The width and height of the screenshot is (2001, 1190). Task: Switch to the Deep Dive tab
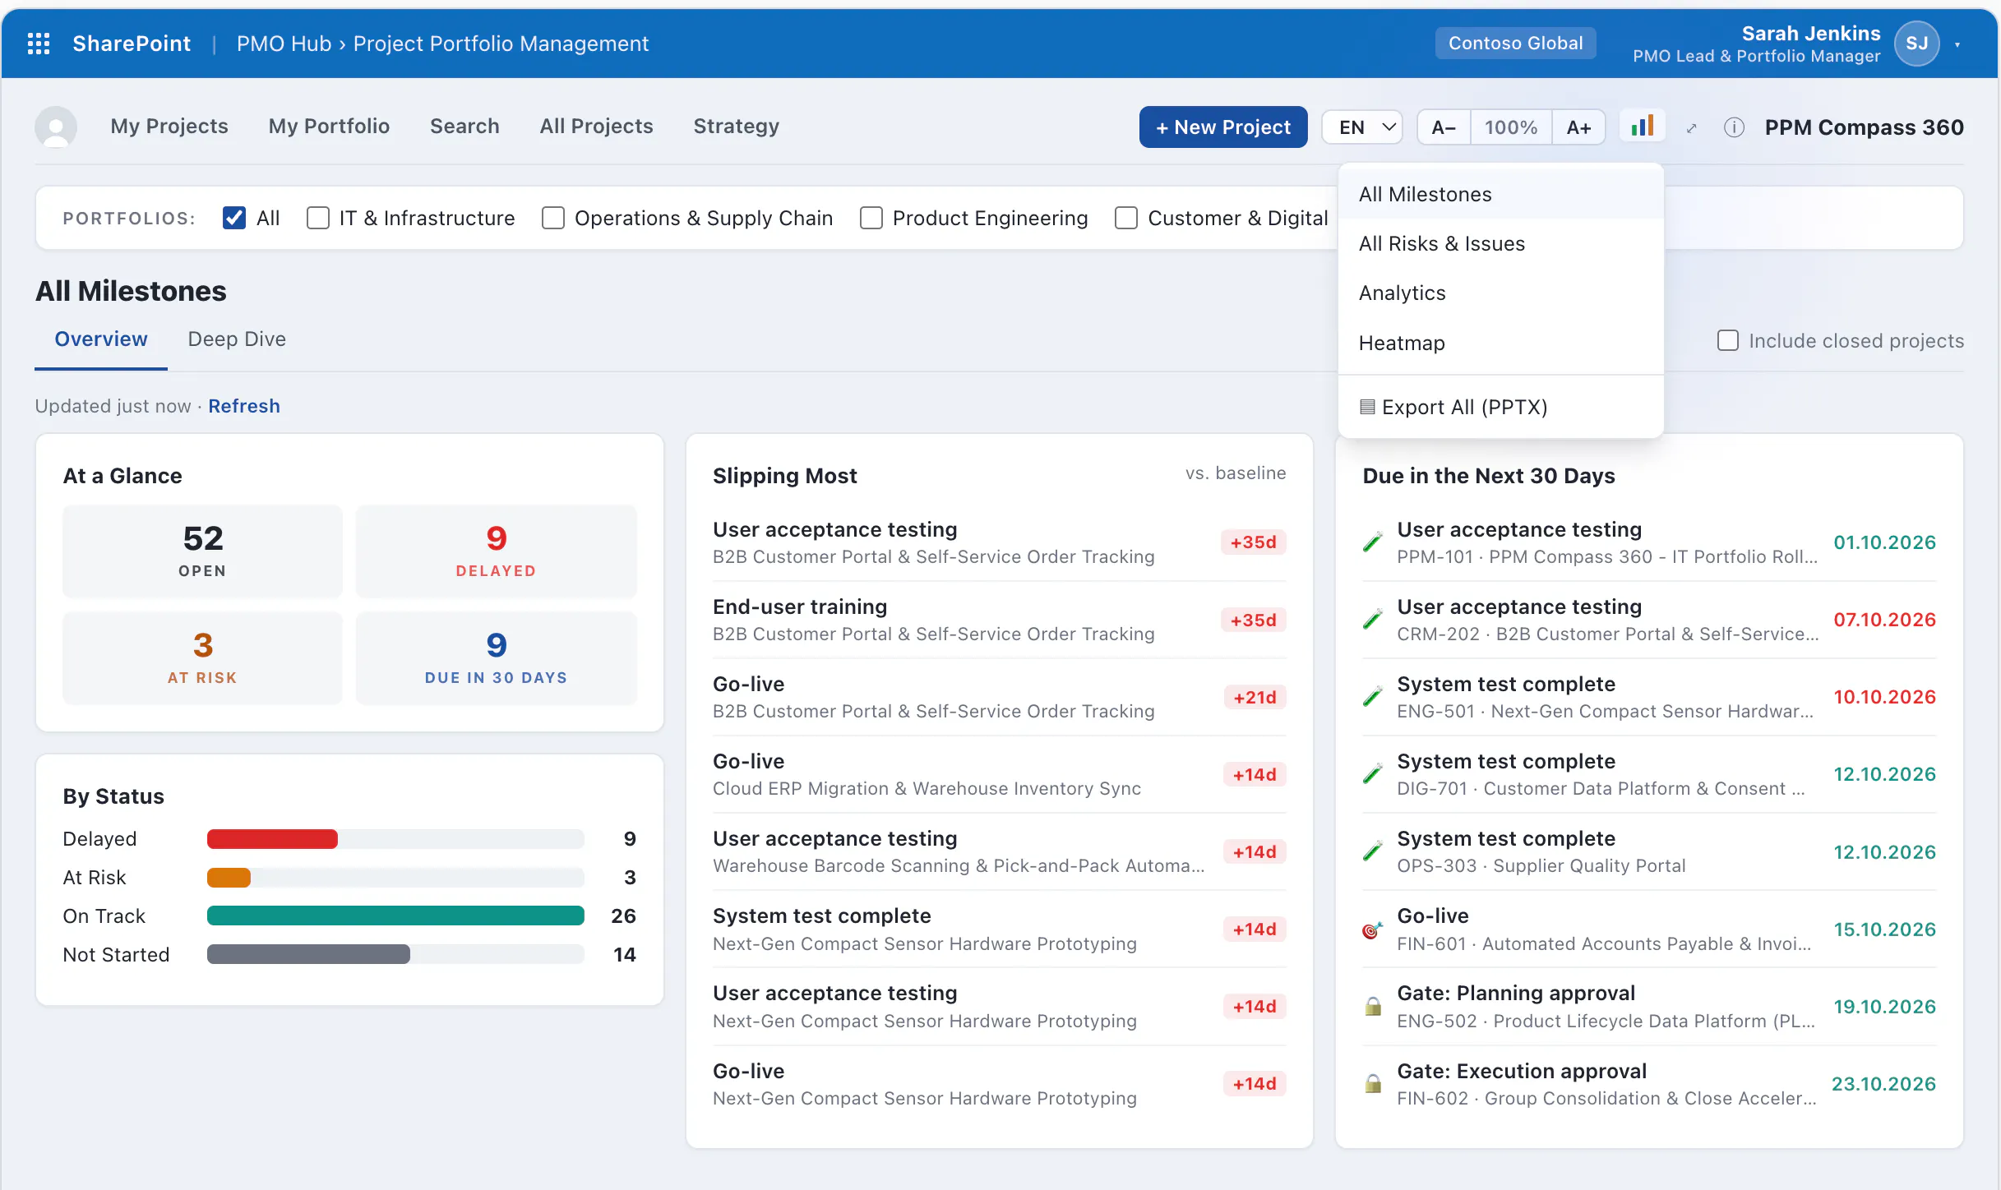pos(237,339)
